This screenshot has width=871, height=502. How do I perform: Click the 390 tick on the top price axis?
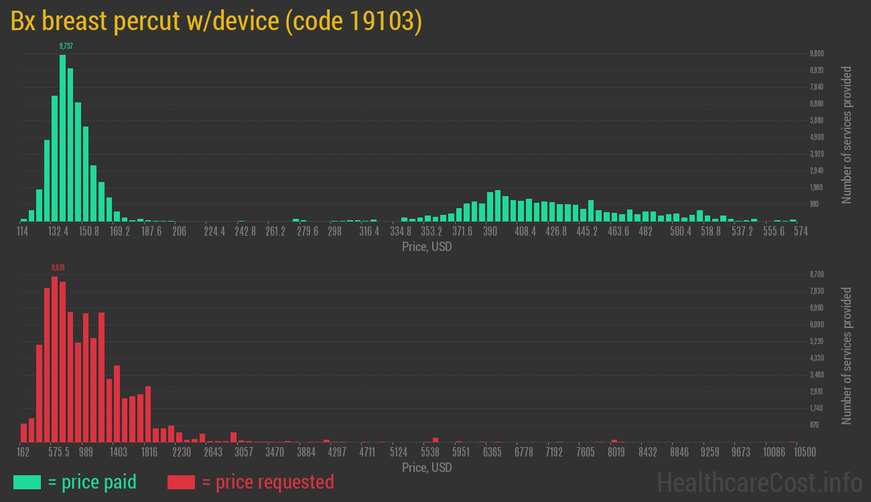point(490,231)
